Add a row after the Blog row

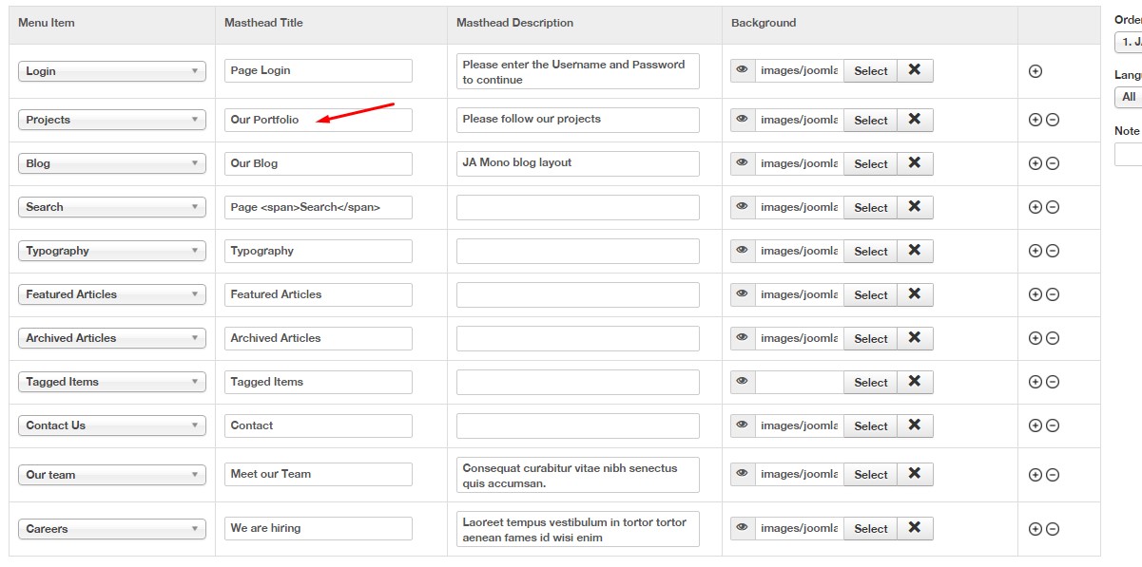pyautogui.click(x=1036, y=163)
